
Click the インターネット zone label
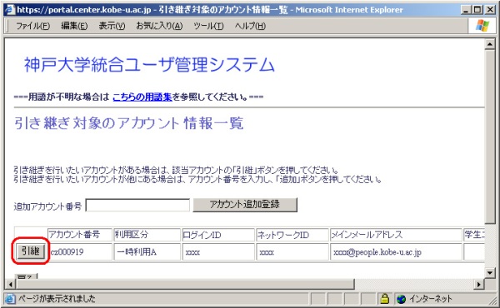click(x=431, y=299)
